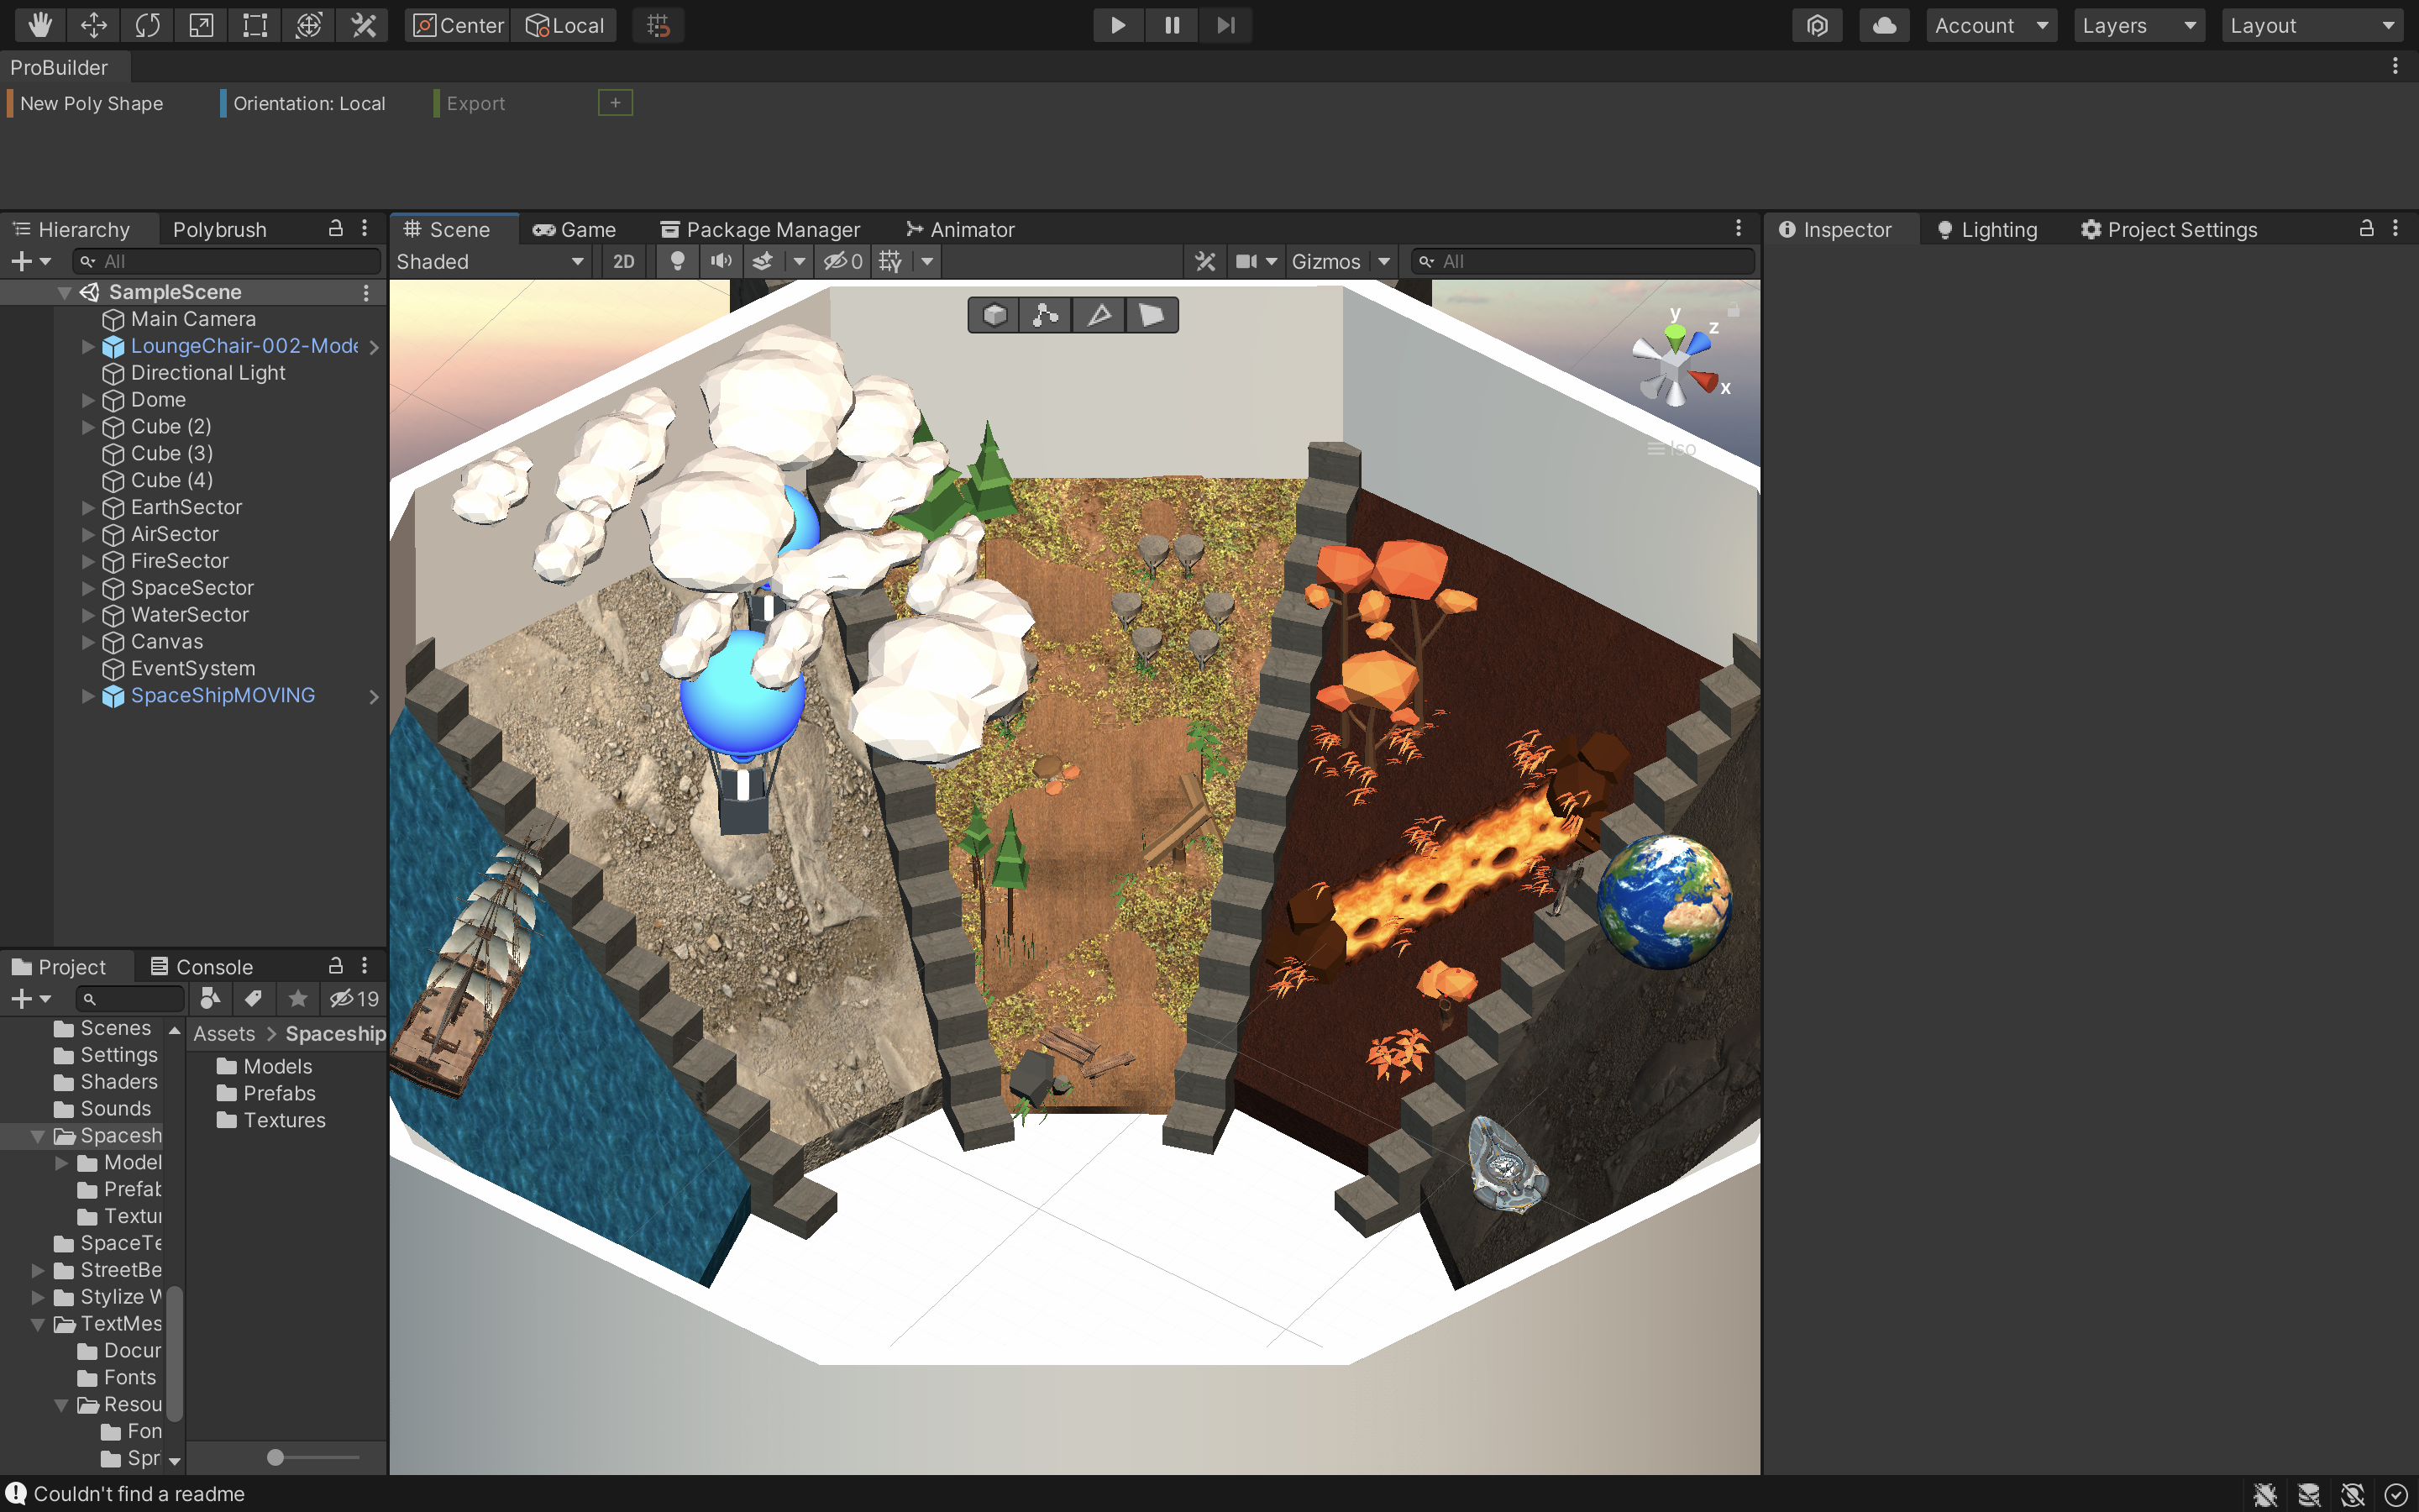Expand the EarthSector object
Image resolution: width=2419 pixels, height=1512 pixels.
click(88, 507)
